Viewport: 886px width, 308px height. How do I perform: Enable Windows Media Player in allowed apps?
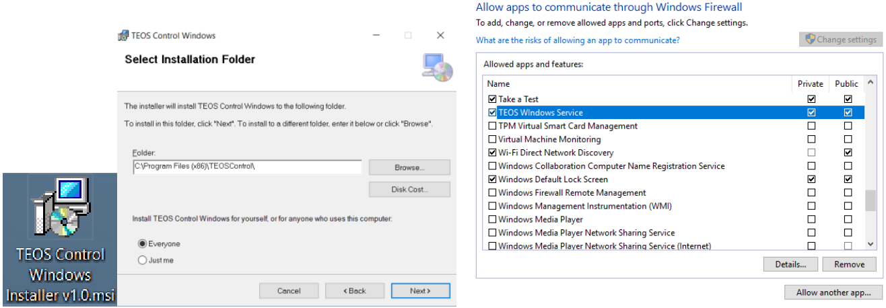[x=492, y=219]
